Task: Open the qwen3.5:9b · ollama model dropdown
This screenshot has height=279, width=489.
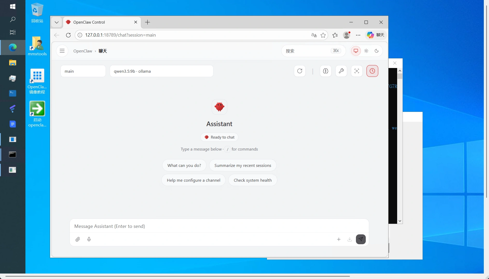Action: point(162,71)
